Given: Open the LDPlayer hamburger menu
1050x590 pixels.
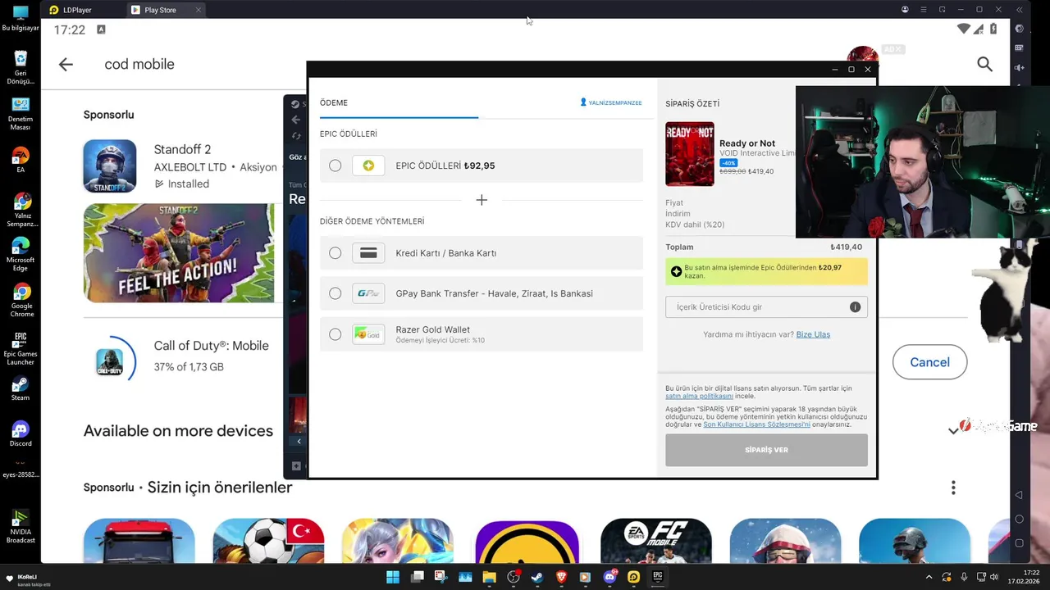Looking at the screenshot, I should click(924, 10).
